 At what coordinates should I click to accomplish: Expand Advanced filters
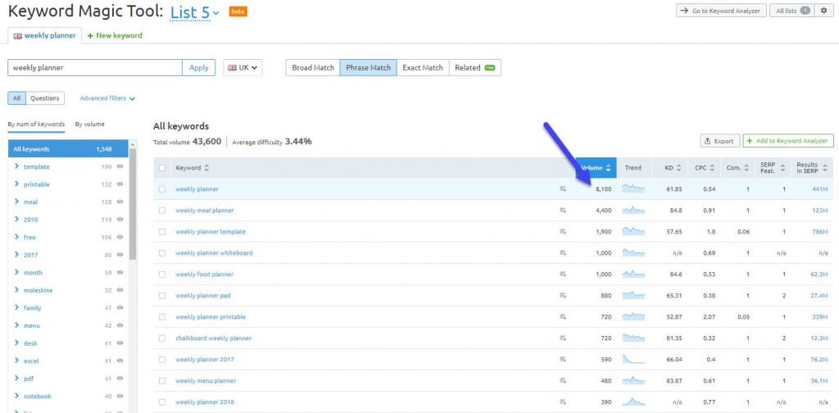click(x=107, y=98)
